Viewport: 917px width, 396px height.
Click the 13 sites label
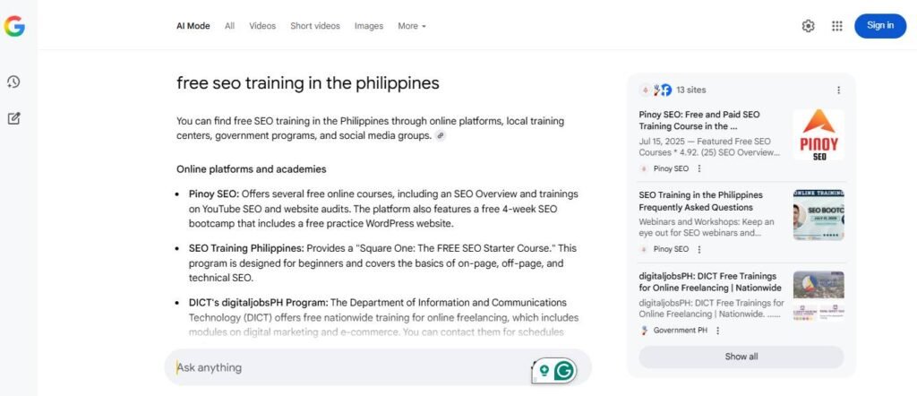(691, 90)
